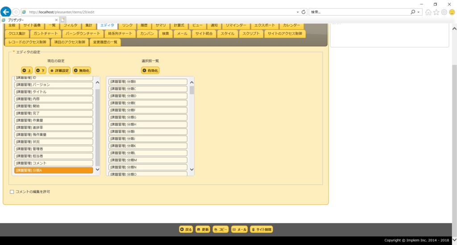This screenshot has height=245, width=457.
Task: Open the ガントチャート tab
Action: pyautogui.click(x=46, y=34)
